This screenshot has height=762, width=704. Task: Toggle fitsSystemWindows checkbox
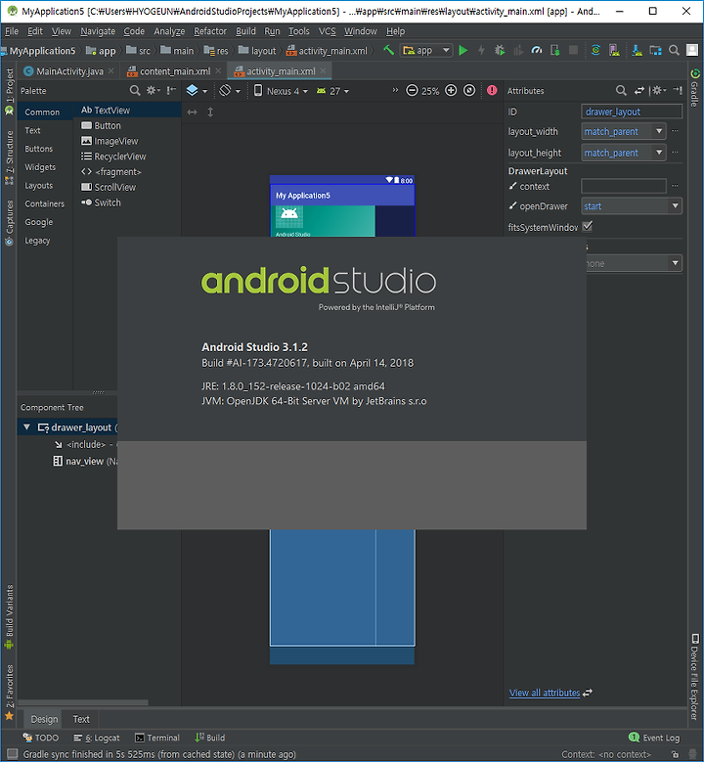(588, 227)
